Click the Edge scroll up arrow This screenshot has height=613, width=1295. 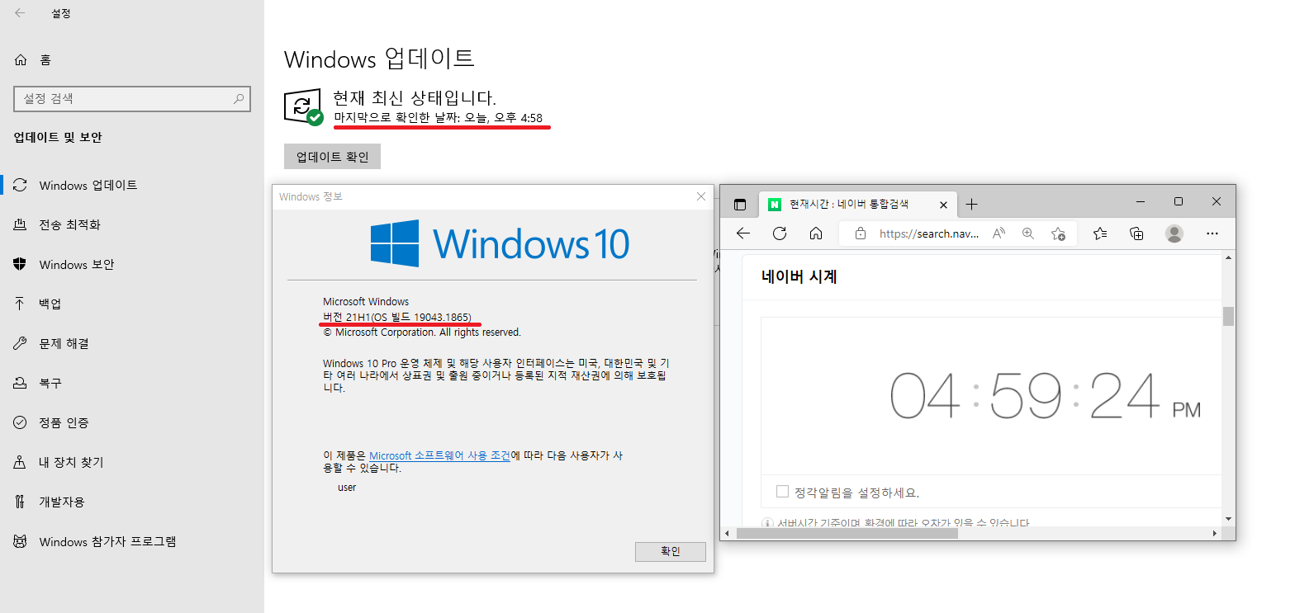[x=1228, y=259]
